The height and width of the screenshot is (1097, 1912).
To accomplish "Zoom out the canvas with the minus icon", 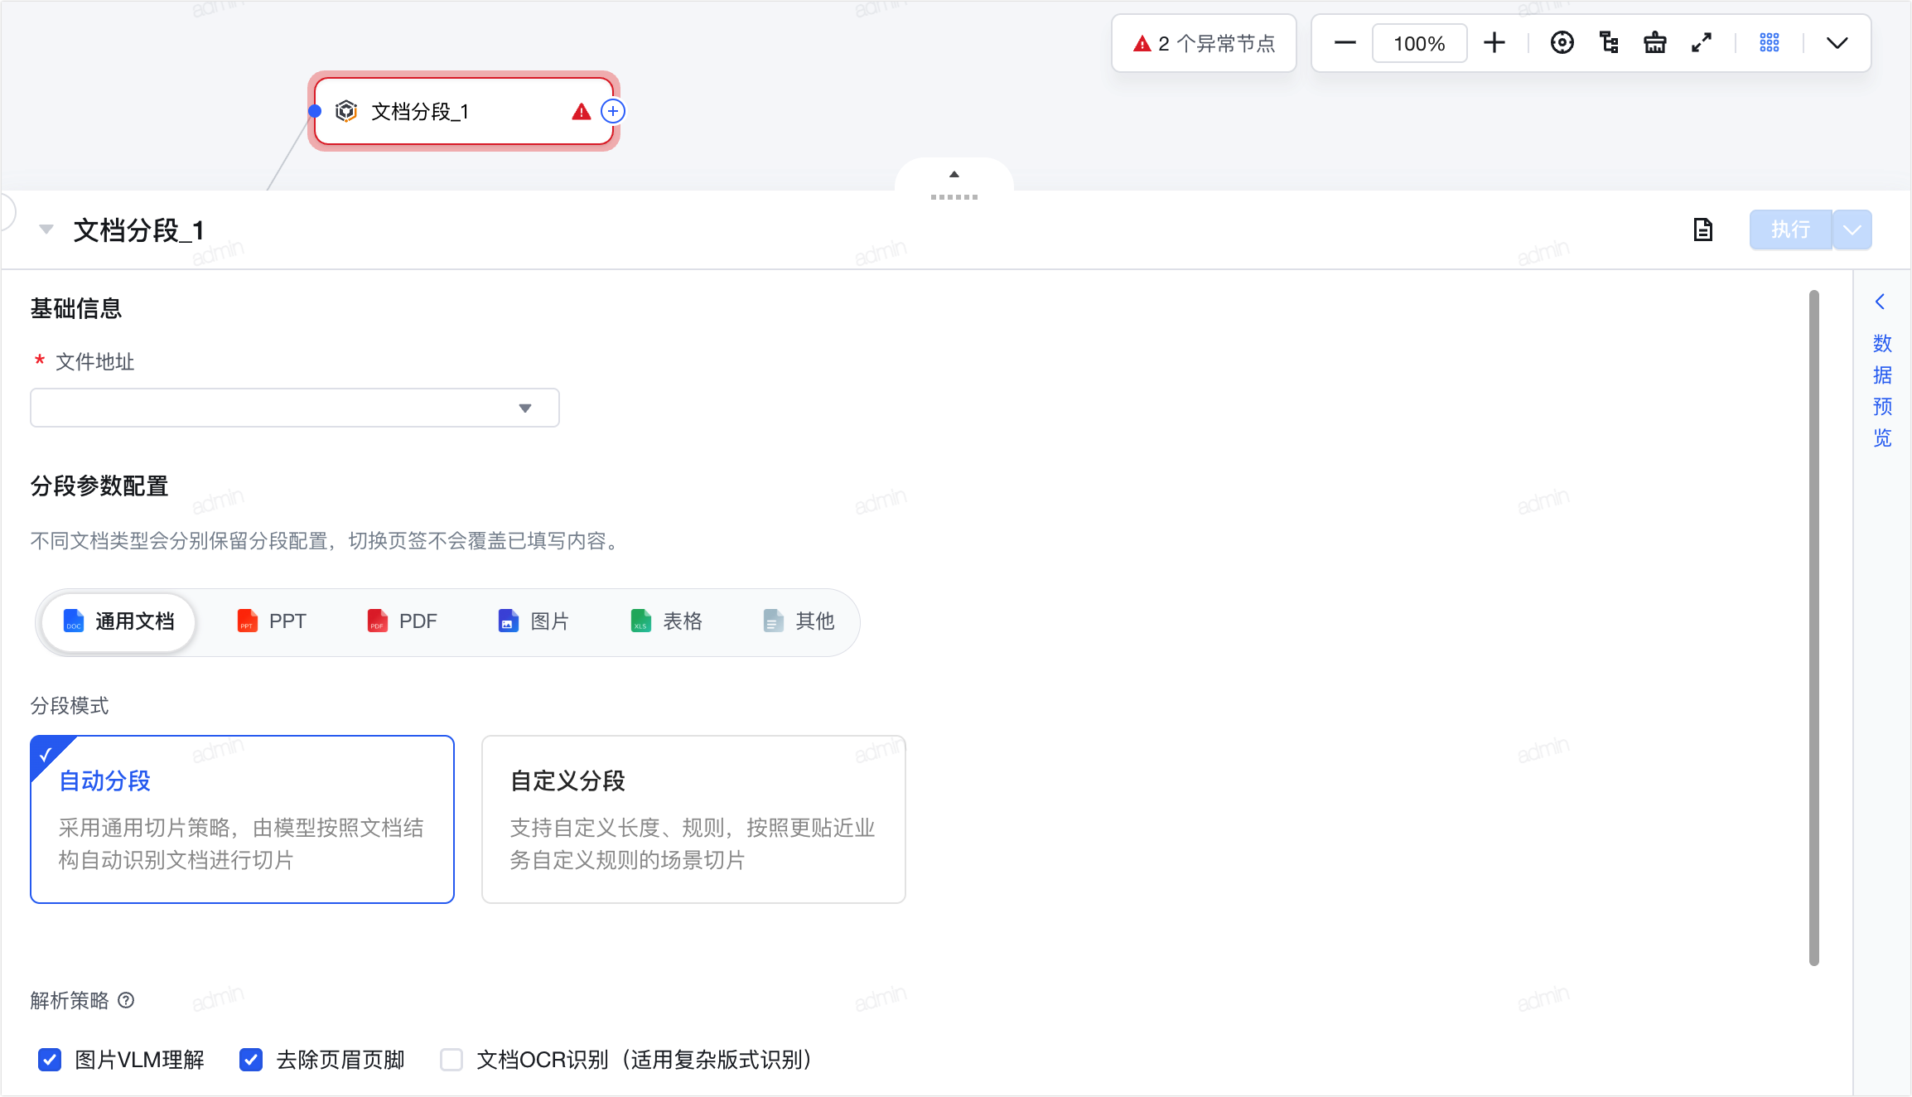I will click(x=1345, y=43).
